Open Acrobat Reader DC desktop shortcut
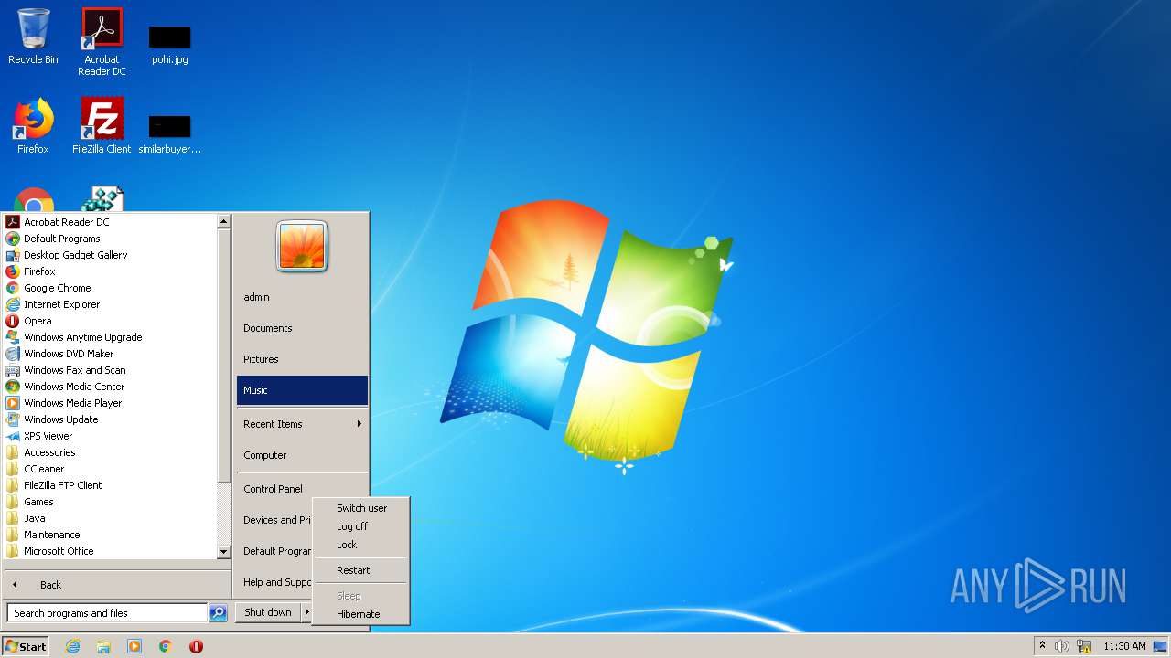Image resolution: width=1171 pixels, height=658 pixels. click(x=102, y=42)
